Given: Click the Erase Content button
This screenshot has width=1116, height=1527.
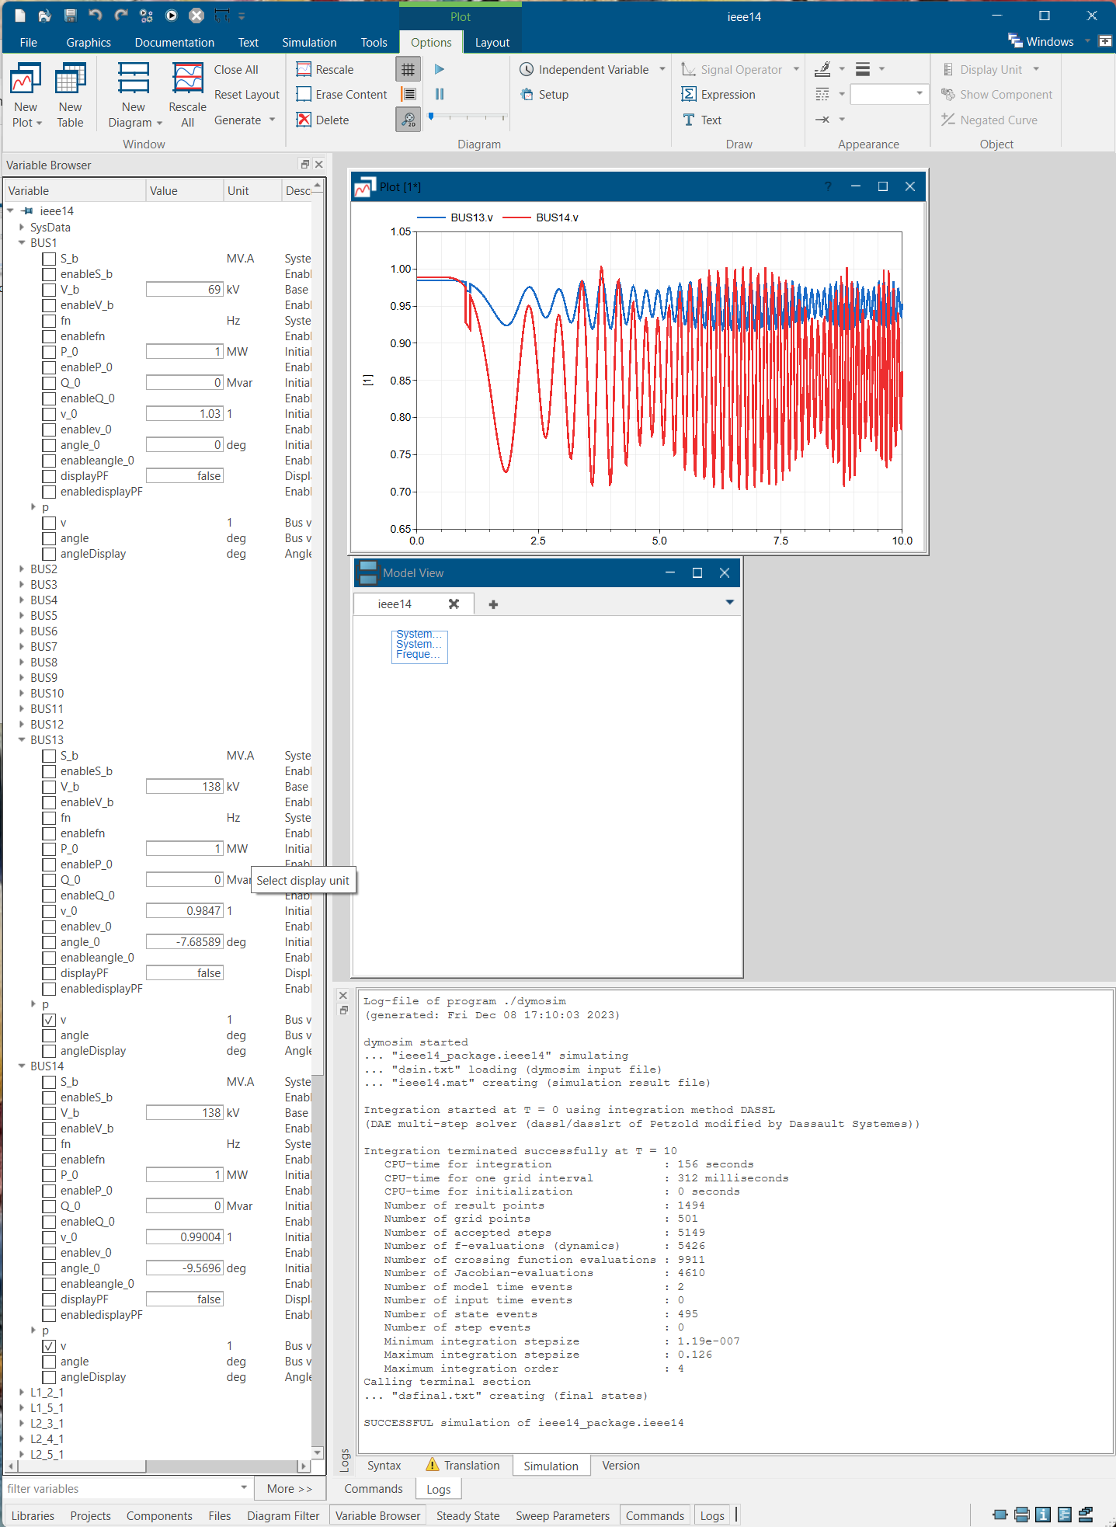Looking at the screenshot, I should (342, 94).
